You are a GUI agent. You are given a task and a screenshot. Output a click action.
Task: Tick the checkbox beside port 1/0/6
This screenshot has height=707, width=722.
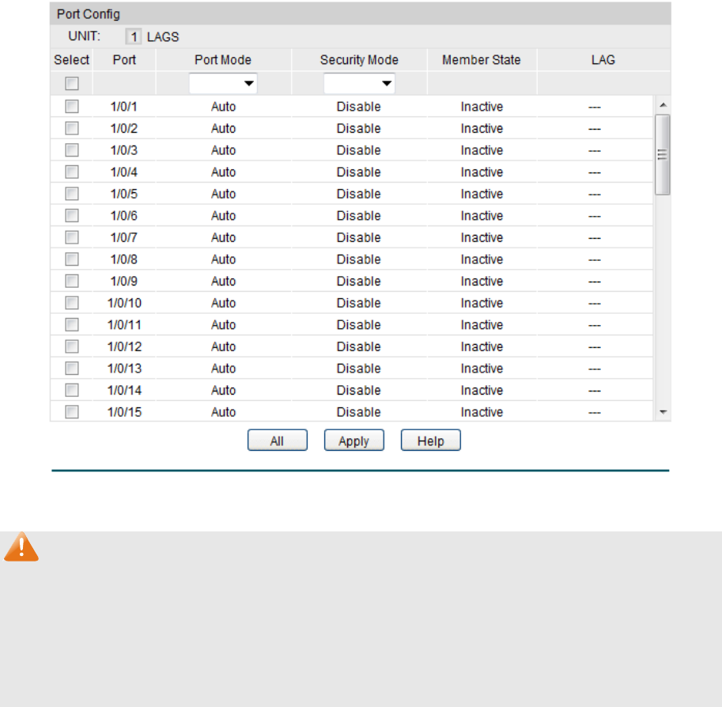(x=72, y=216)
